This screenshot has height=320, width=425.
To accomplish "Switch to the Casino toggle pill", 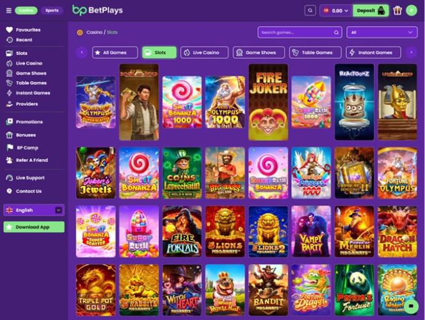I will 26,10.
